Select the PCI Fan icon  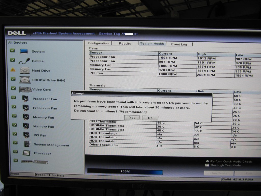pyautogui.click(x=27, y=135)
